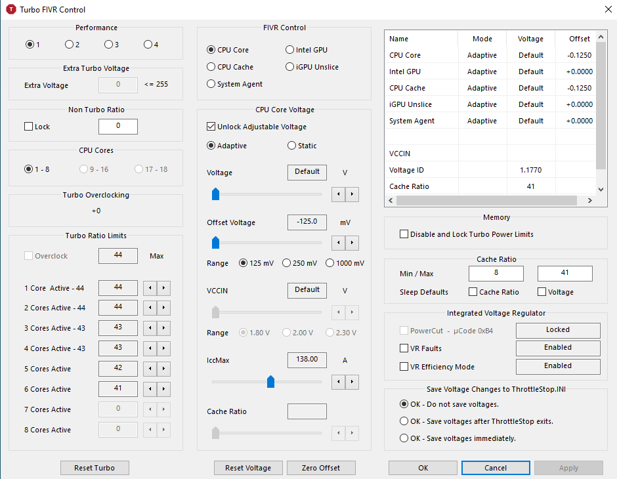Select the System Agent row in voltage table
The height and width of the screenshot is (479, 617).
pyautogui.click(x=490, y=121)
